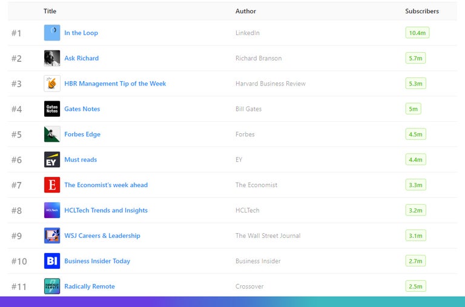Click the HCLTech purple logo icon
Screen dimensions: 465x307
(x=52, y=210)
